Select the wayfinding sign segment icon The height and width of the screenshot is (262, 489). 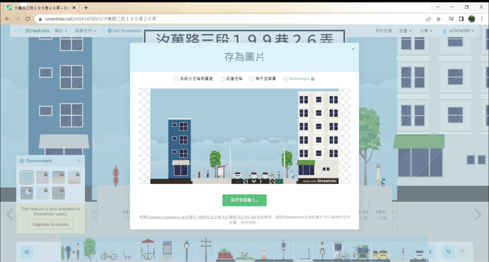(x=167, y=250)
